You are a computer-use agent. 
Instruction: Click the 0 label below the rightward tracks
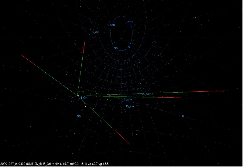183,116
